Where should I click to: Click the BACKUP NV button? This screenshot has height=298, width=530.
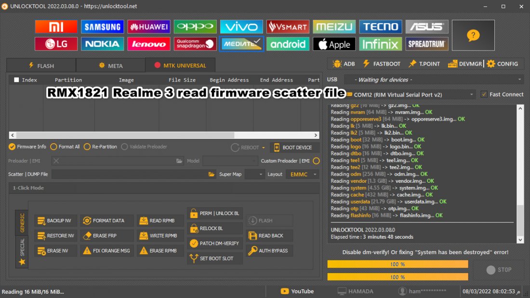55,220
